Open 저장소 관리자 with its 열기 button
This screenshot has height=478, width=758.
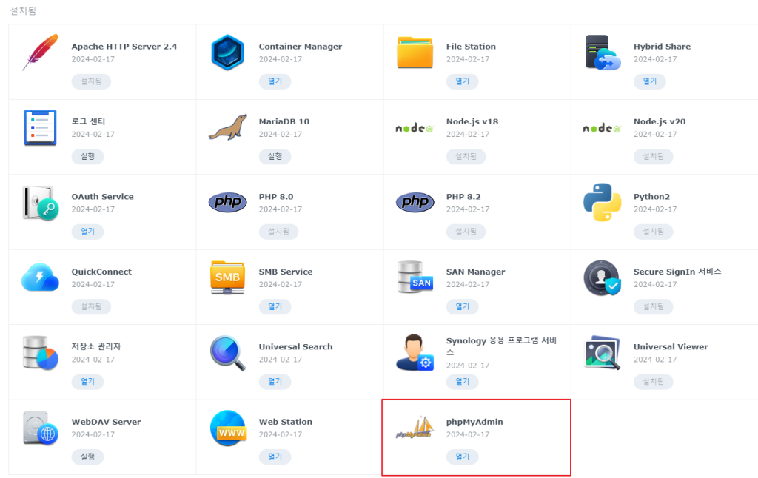point(87,381)
